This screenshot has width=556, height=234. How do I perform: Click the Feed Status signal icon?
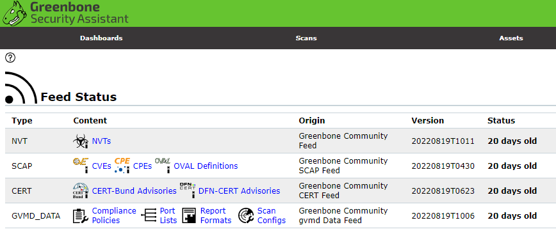point(21,88)
